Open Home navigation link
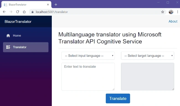The image size is (180, 106). coord(26,36)
